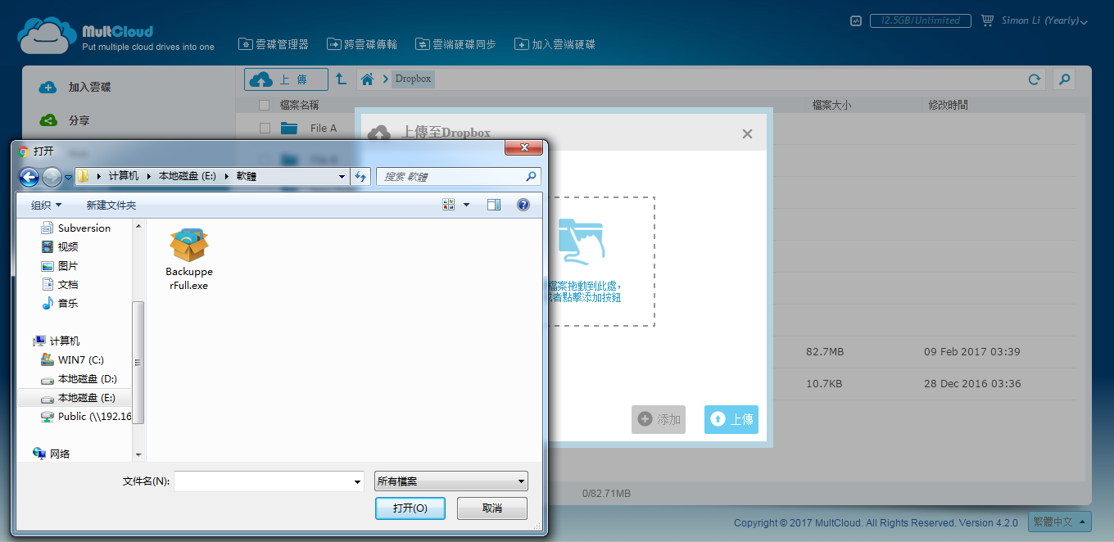This screenshot has height=542, width=1114.
Task: Select WIN7 (C:) drive
Action: pyautogui.click(x=73, y=359)
